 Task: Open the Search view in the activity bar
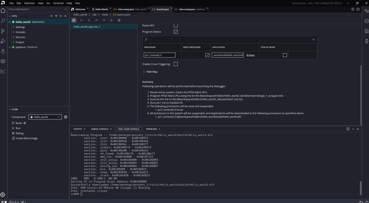[3, 21]
